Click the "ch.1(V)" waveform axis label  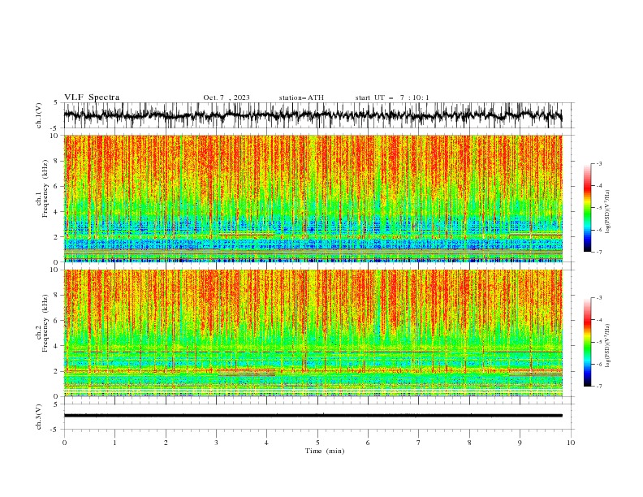pos(39,115)
